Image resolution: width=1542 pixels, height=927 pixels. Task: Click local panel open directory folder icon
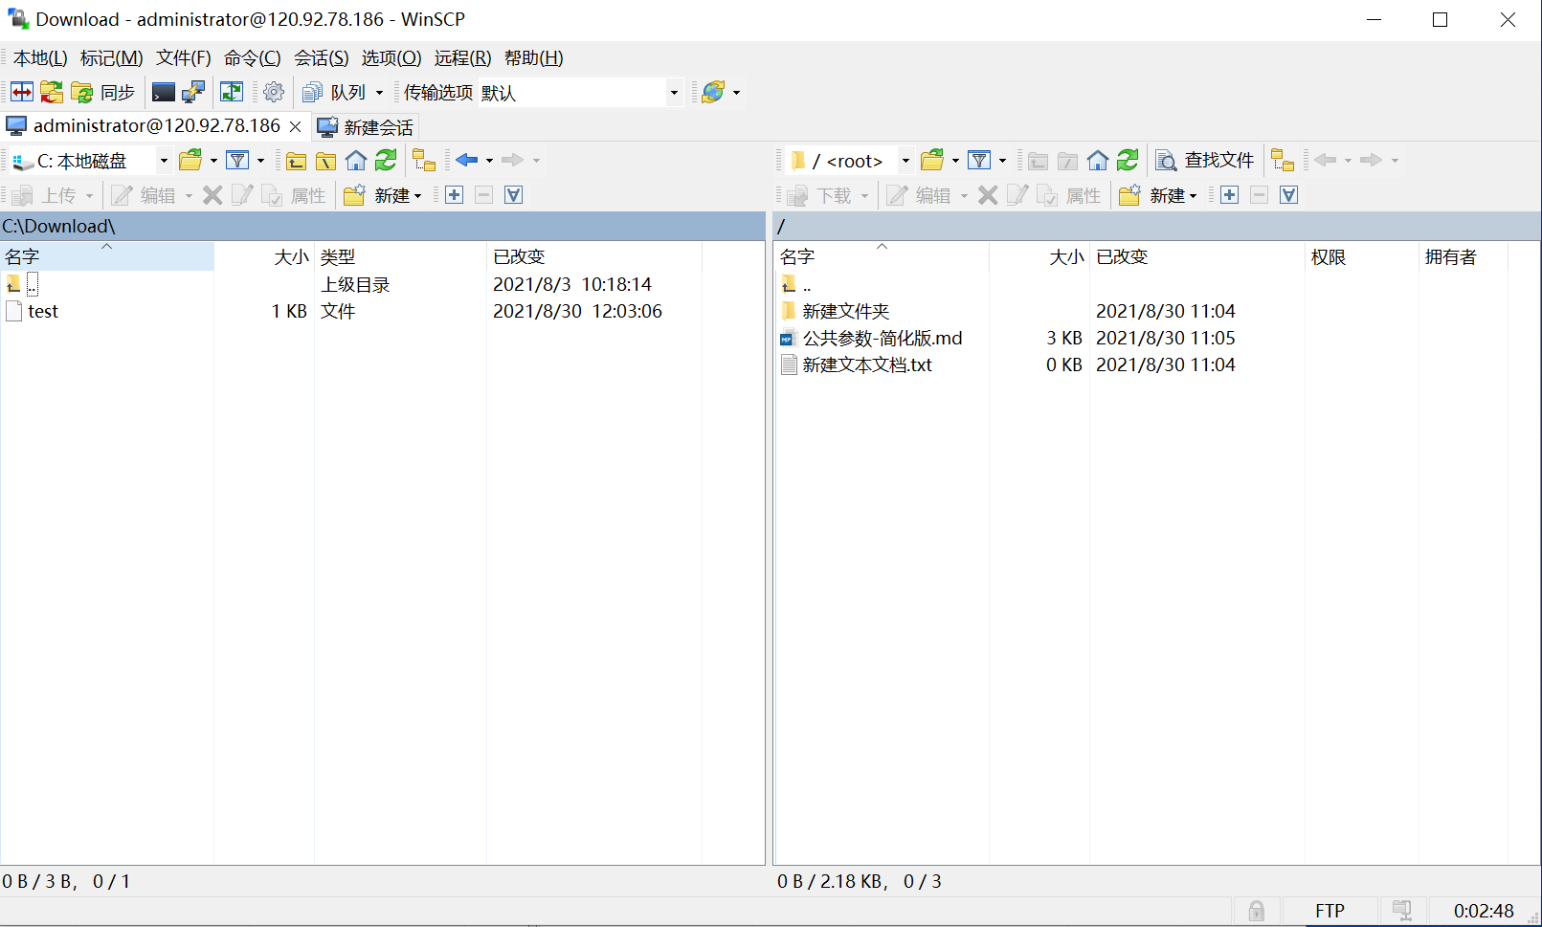pos(190,161)
